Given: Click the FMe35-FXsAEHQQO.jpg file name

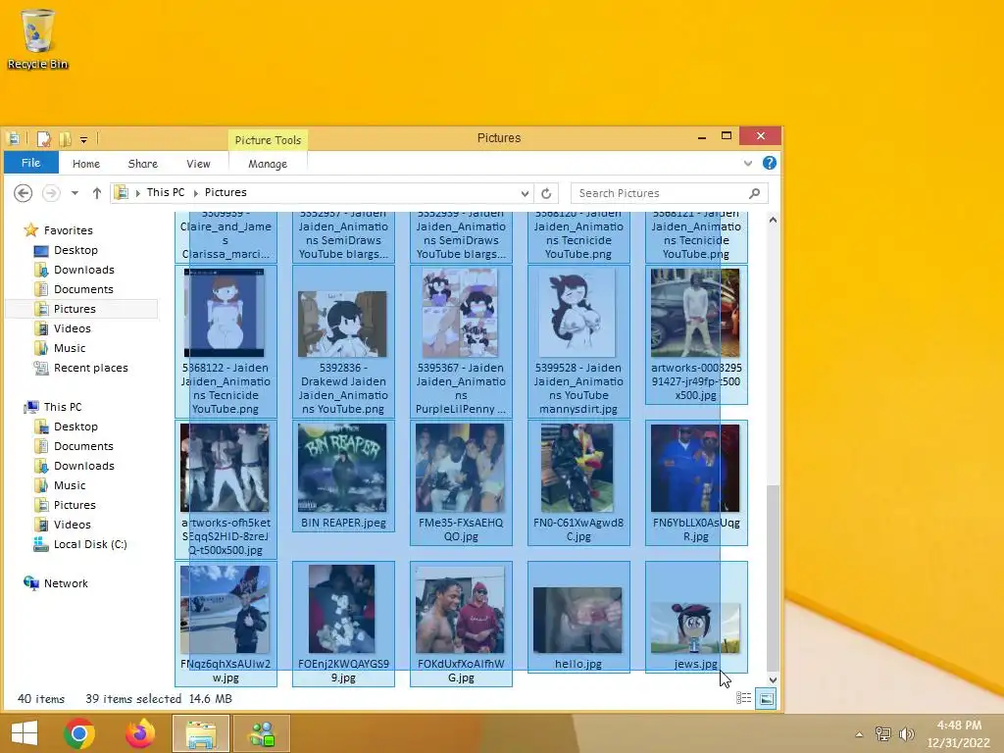Looking at the screenshot, I should coord(461,529).
